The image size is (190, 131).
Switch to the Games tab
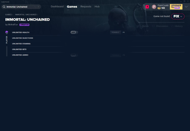pos(72,7)
